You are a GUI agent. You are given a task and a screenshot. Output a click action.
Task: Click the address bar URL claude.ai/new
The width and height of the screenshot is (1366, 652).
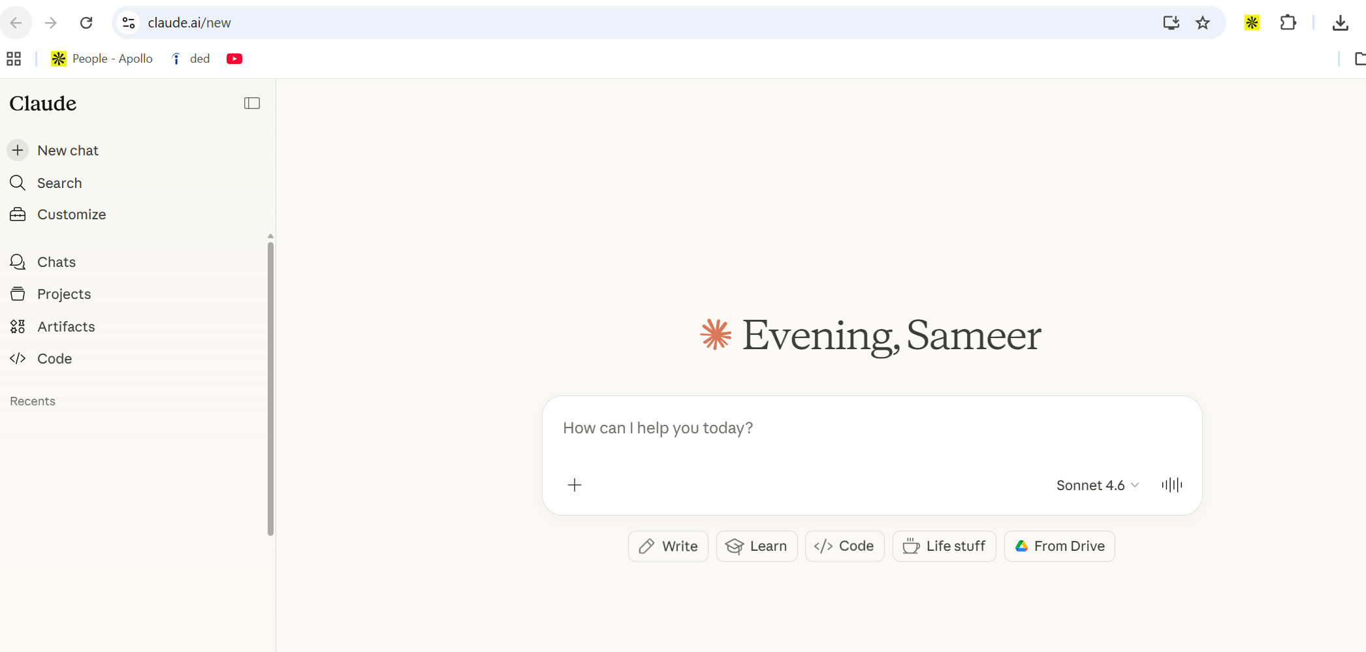pos(189,23)
